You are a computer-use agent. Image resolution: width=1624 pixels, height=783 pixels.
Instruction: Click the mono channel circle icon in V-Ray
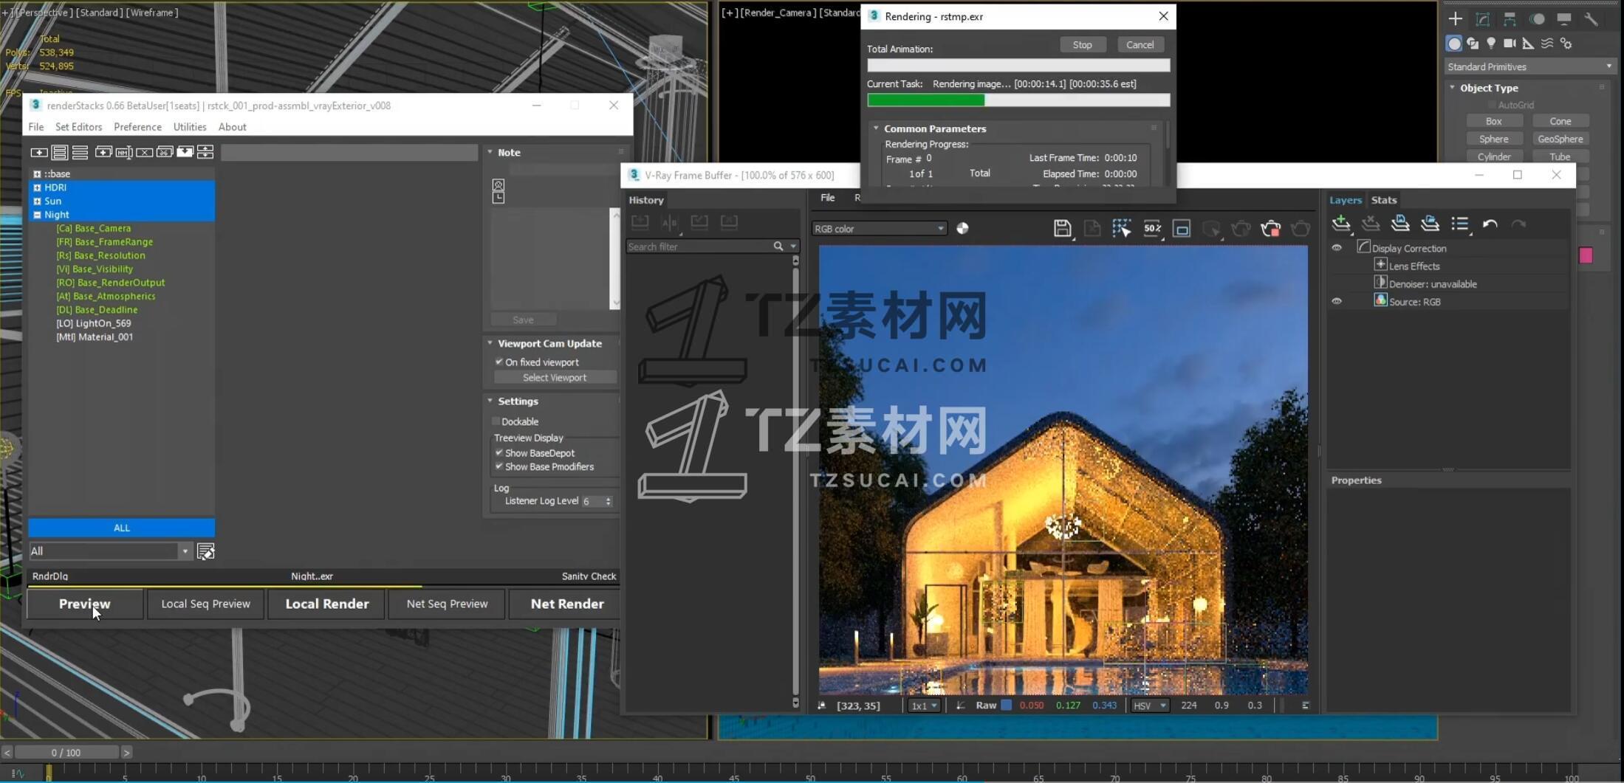point(962,229)
